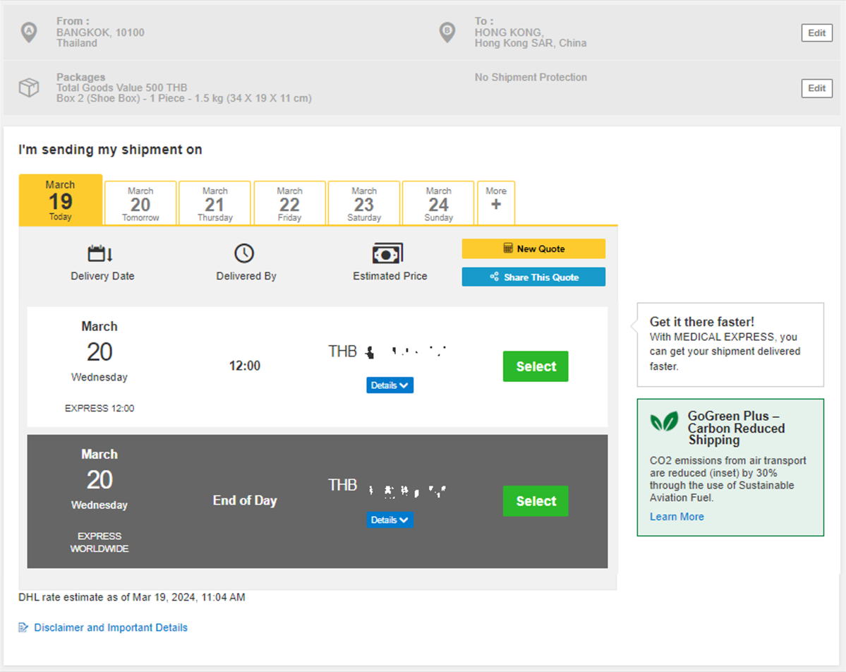Click the EXPRESS WORLDWIDE service label
846x672 pixels.
pyautogui.click(x=99, y=542)
